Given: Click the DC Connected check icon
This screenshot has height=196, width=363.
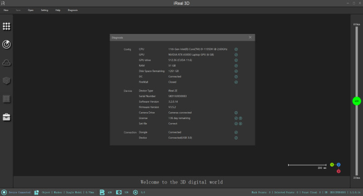Looking at the screenshot, I should coord(236,76).
